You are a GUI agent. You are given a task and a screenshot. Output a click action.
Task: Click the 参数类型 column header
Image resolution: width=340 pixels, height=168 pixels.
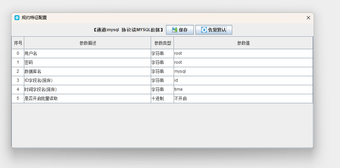point(162,43)
